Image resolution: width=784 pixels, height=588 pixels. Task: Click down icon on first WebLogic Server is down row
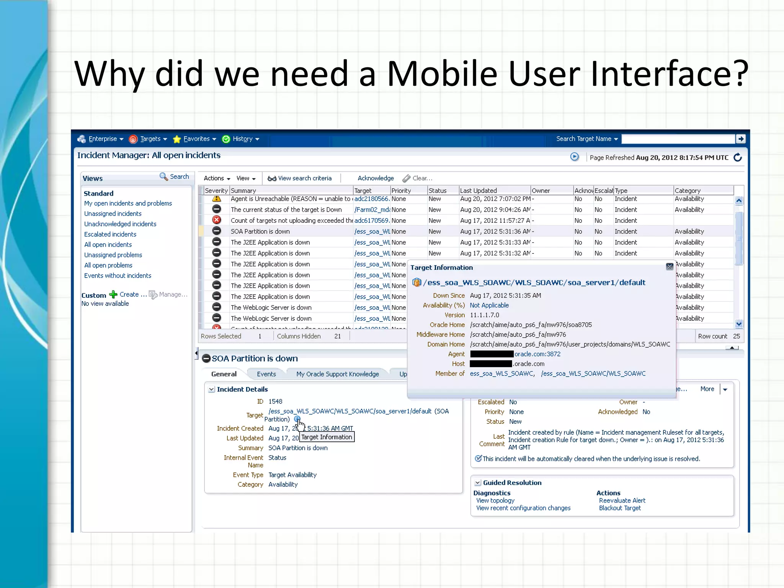tap(217, 307)
